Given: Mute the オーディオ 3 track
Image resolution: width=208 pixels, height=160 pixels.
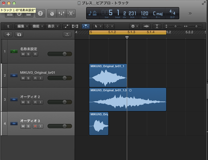Looking at the screenshot, I should [23, 126].
